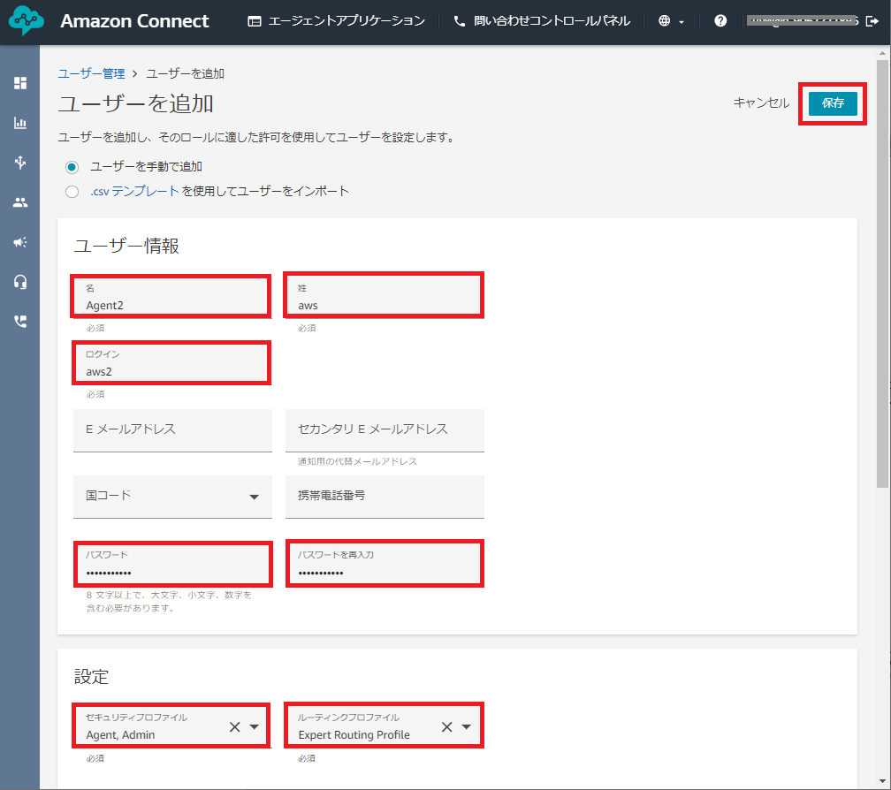
Task: Expand the ルーティングプロファイル dropdown arrow
Action: point(467,726)
